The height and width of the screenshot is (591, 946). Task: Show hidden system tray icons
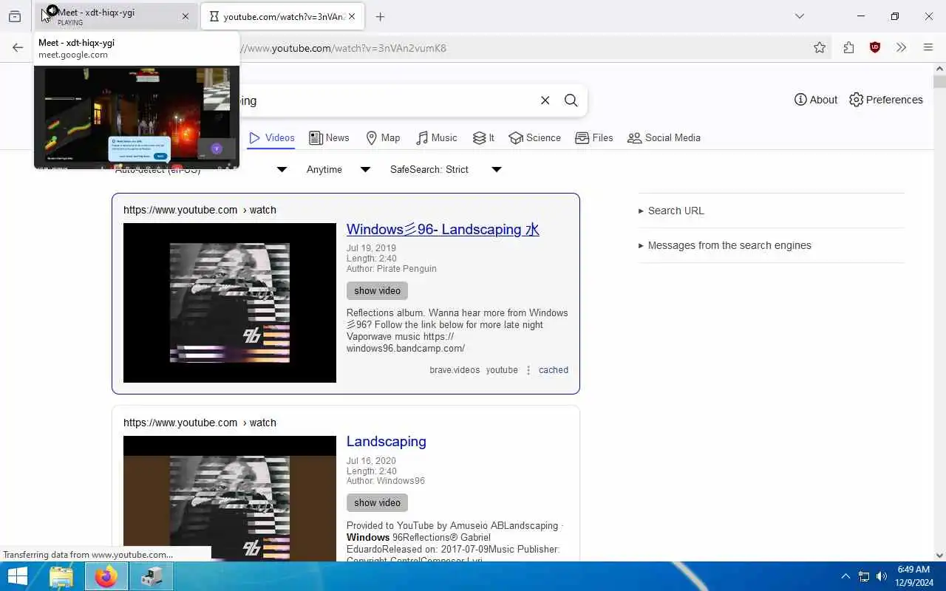[x=845, y=576]
